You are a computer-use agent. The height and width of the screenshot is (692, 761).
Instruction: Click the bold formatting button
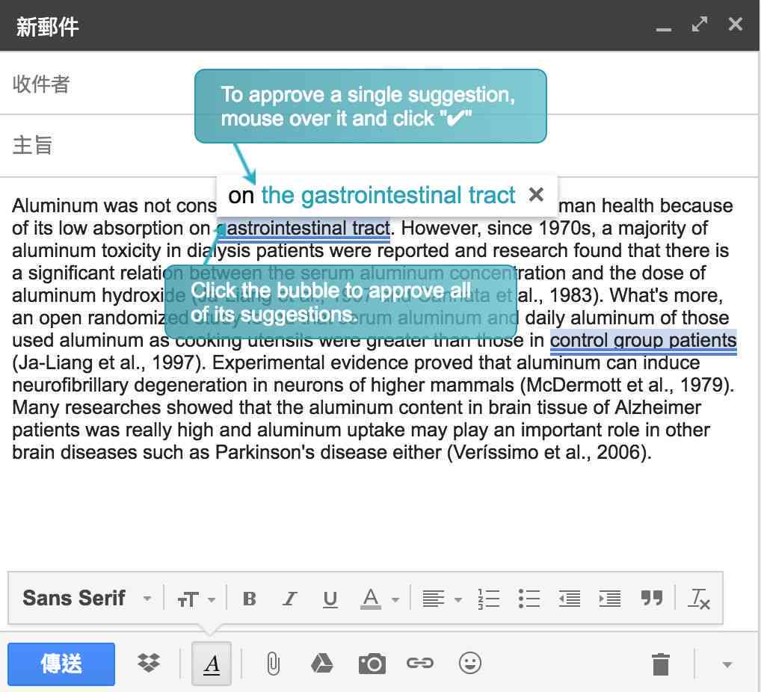click(x=250, y=599)
